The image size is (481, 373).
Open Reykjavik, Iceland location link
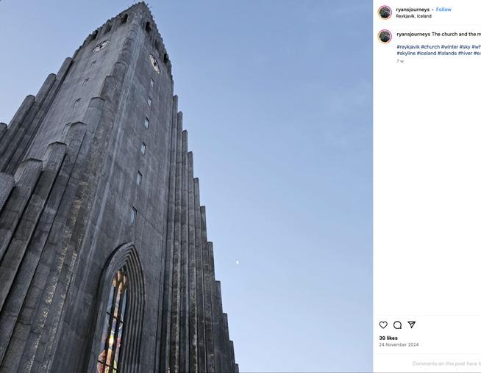pos(413,16)
